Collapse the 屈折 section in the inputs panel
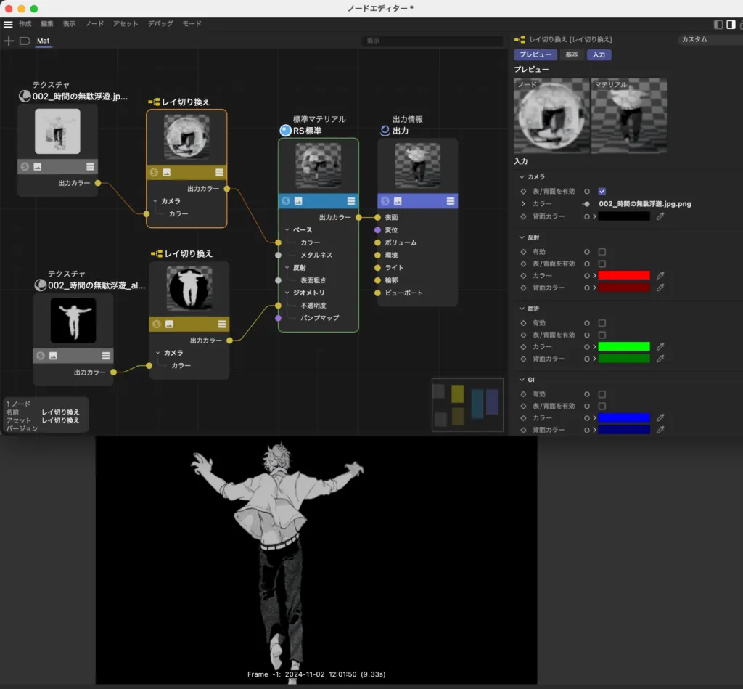The width and height of the screenshot is (743, 689). [x=522, y=309]
